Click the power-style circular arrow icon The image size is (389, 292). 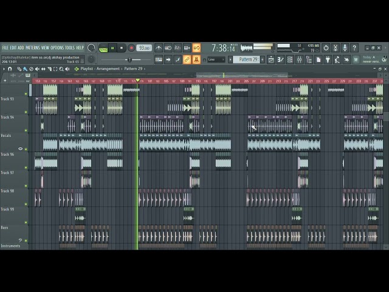point(326,47)
